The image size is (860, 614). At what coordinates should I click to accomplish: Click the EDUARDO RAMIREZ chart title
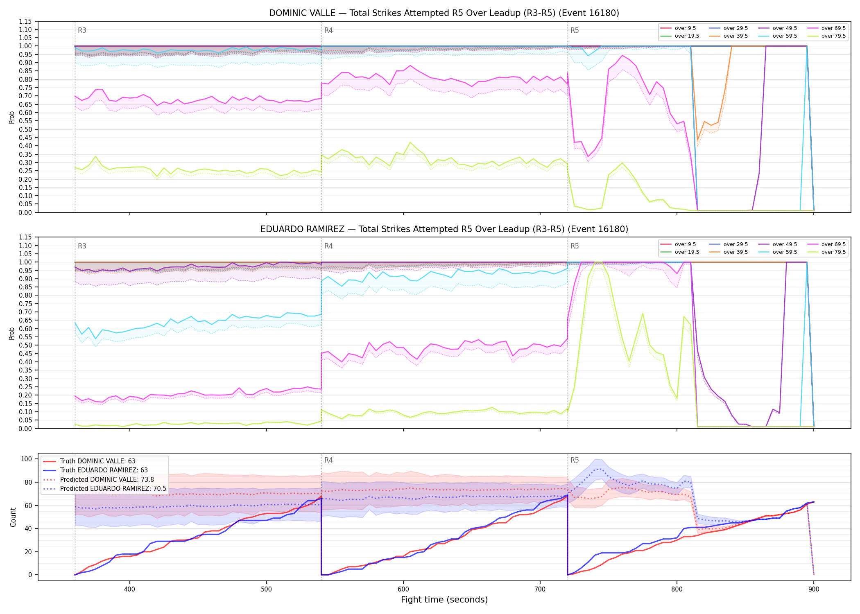(444, 229)
